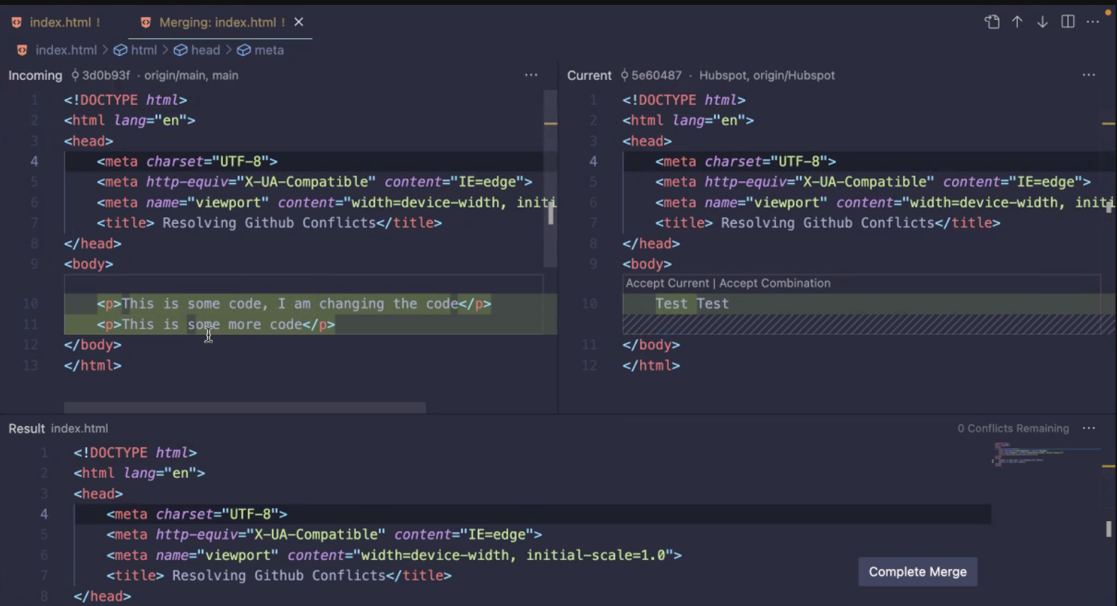Image resolution: width=1117 pixels, height=606 pixels.
Task: Open the editor's more actions ellipsis in the tab bar
Action: (1093, 22)
